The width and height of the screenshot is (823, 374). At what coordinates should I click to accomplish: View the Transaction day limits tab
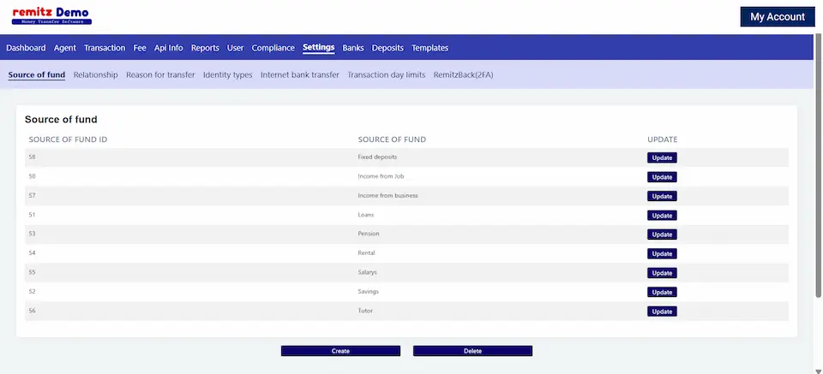386,74
